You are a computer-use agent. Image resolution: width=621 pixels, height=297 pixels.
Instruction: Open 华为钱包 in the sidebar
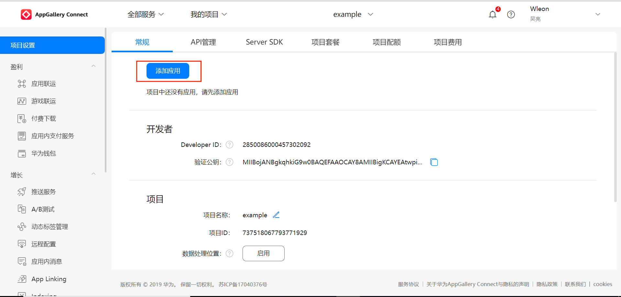44,153
